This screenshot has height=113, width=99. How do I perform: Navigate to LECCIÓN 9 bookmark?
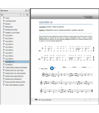(x=9, y=59)
